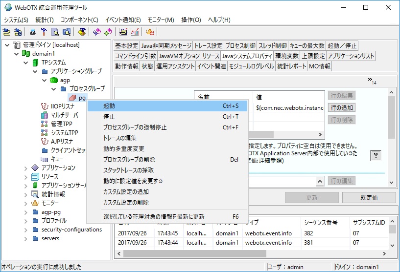Image resolution: width=400 pixels, height=272 pixels.
Task: Click the bell alert icon in toolbar
Action: tap(150, 32)
